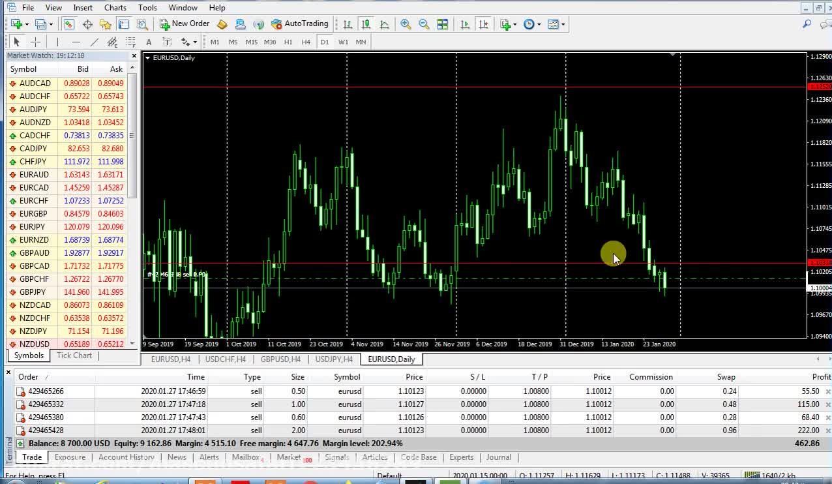Choose the Fibonacci retracement tool

click(130, 42)
